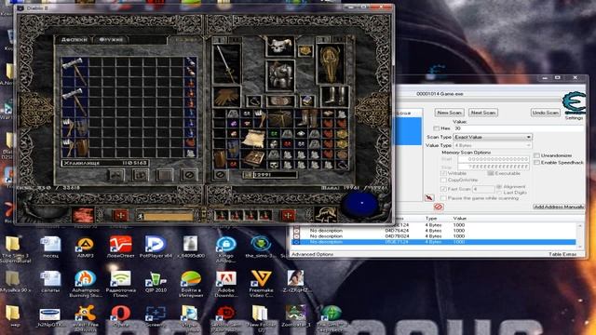Screen dimensions: 596x335
Task: Toggle the Executable checkbox
Action: tap(491, 173)
